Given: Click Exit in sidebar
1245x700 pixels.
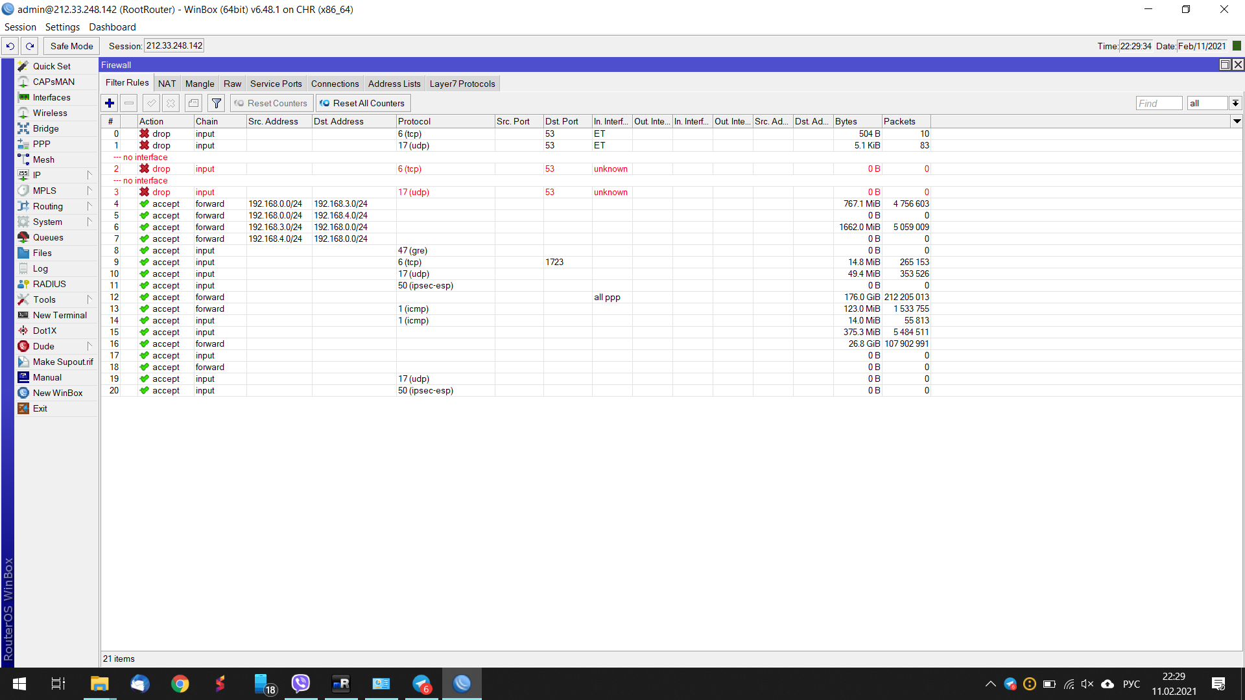Looking at the screenshot, I should [40, 408].
